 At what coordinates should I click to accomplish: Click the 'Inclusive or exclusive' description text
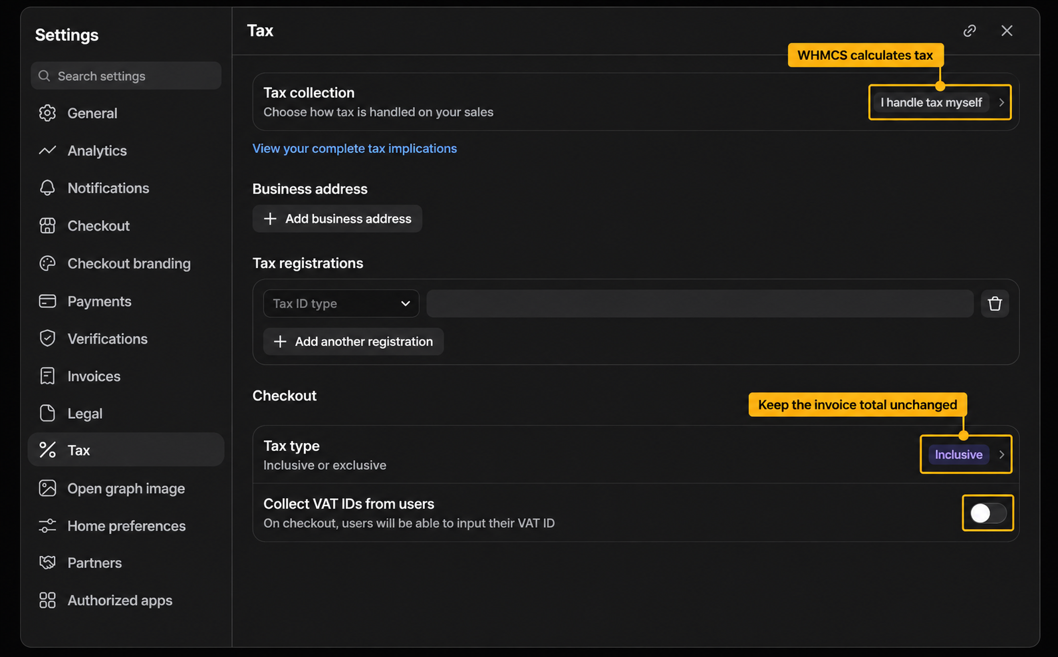click(325, 465)
